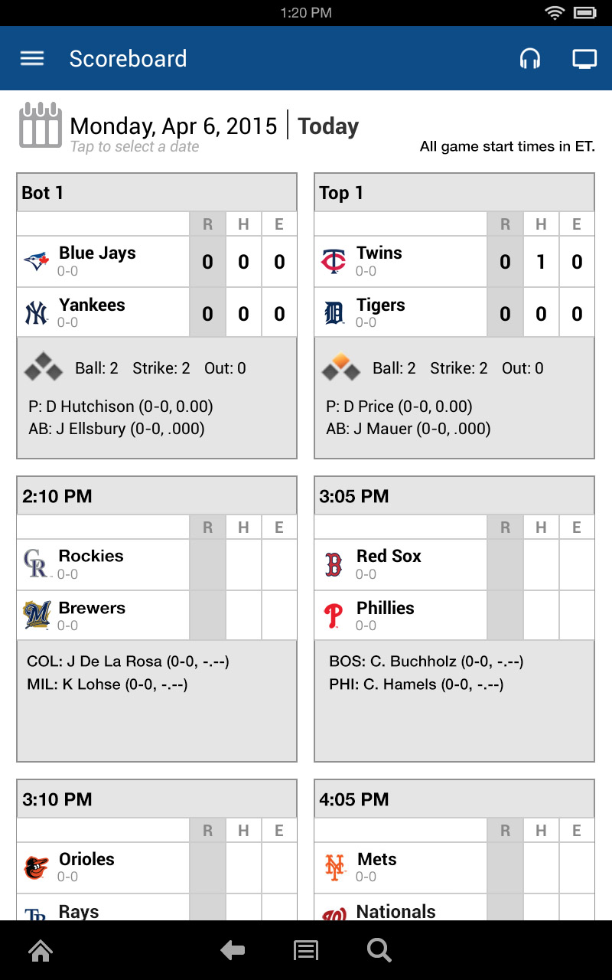Tap the Phillies team row
Viewport: 612px width, 980px height.
(400, 615)
